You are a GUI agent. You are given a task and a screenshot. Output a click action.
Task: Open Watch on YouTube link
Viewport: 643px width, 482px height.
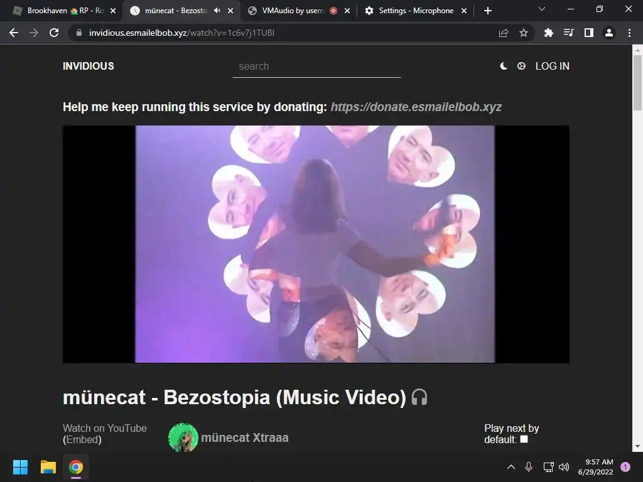pos(105,428)
